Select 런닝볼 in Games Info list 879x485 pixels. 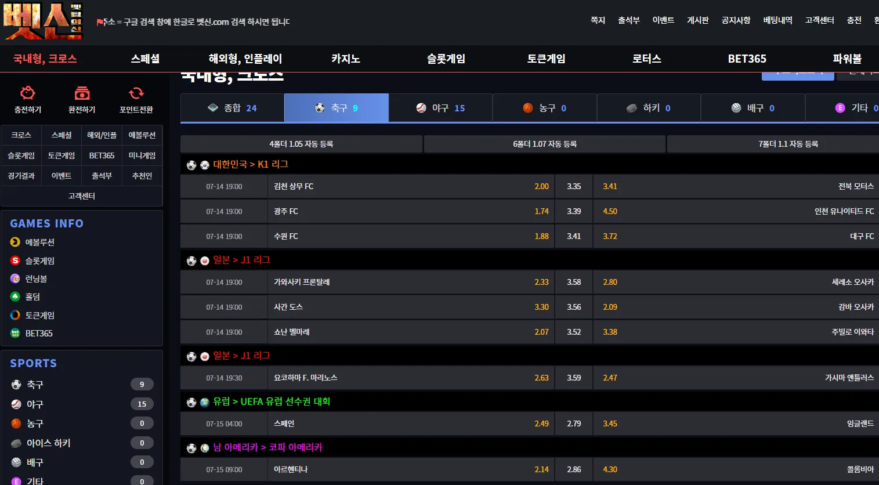(x=36, y=278)
